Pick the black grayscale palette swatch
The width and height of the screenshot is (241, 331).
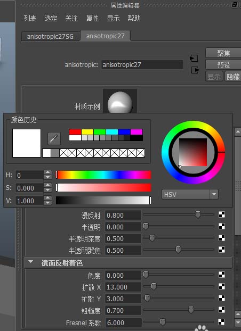[x=136, y=138]
